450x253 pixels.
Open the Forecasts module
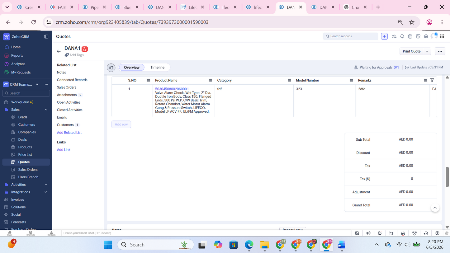pos(19,222)
